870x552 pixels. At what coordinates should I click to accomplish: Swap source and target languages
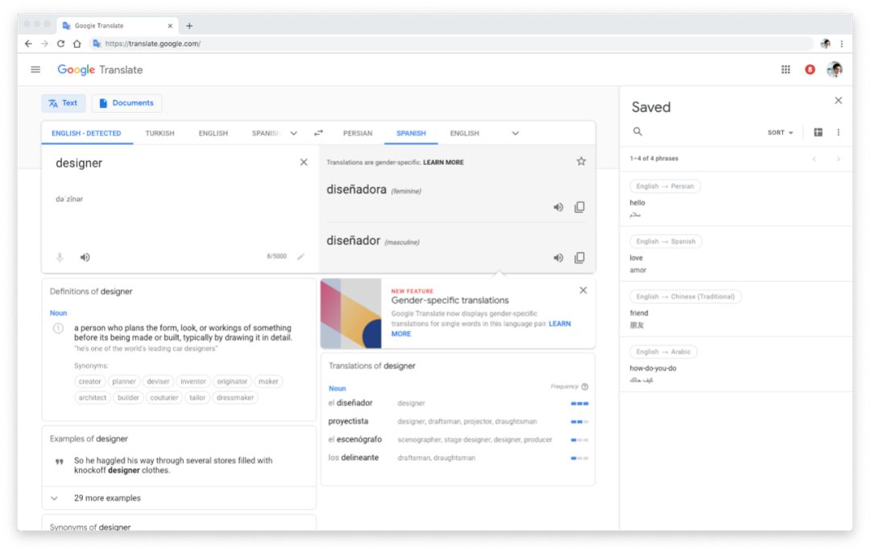point(318,133)
